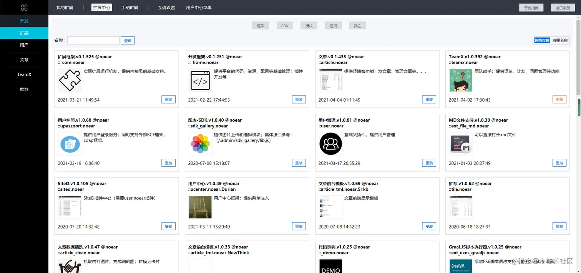Click 安装 on the SiteD card
This screenshot has width=581, height=273.
coord(168,226)
